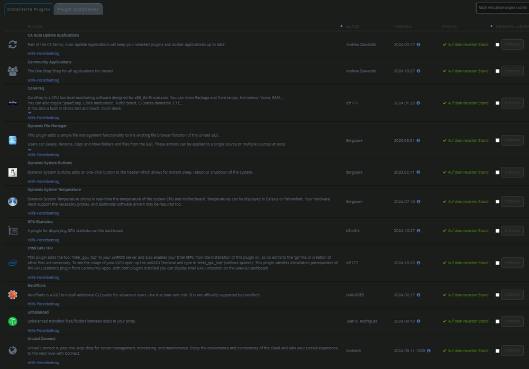The image size is (529, 369).
Task: Click Entfernen button in GPU Statistics row
Action: pos(512,231)
